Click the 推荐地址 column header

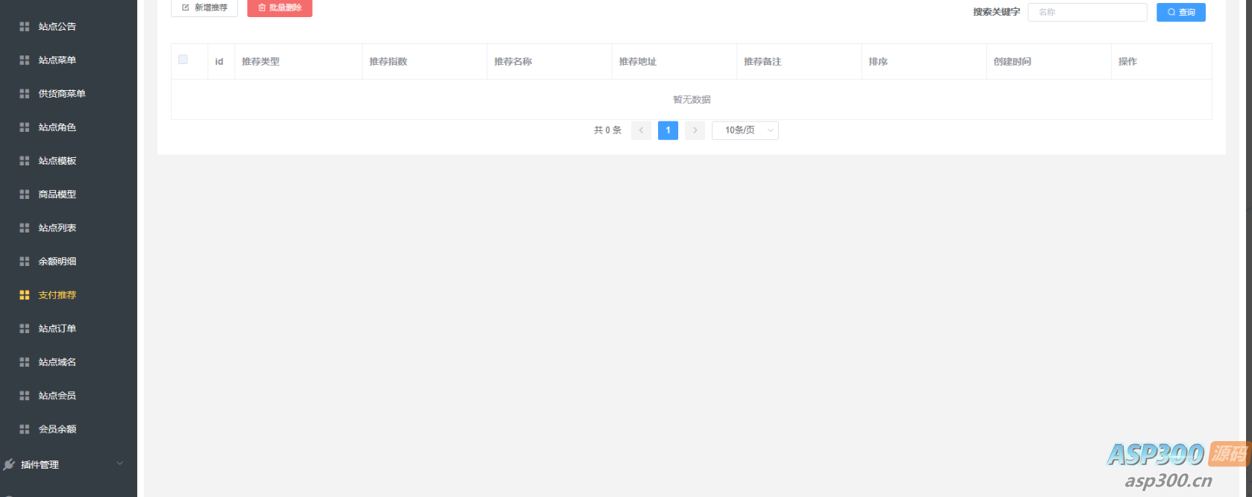637,62
